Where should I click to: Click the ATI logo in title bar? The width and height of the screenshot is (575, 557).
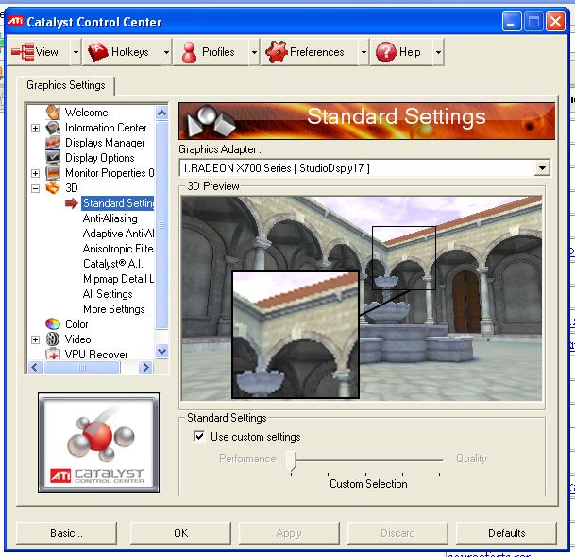[15, 21]
